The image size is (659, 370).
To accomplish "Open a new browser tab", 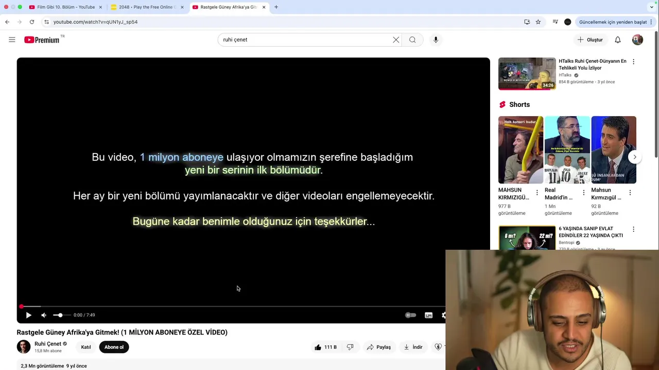I will pyautogui.click(x=276, y=7).
